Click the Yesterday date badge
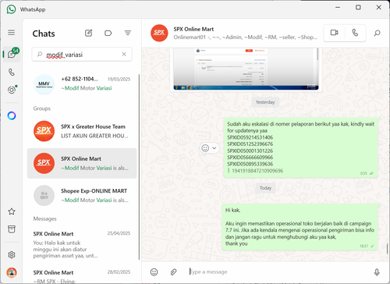The width and height of the screenshot is (390, 284). 265,102
